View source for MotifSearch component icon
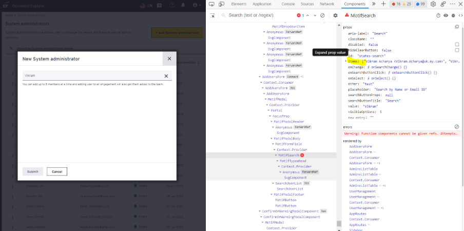The image size is (464, 231). (460, 15)
